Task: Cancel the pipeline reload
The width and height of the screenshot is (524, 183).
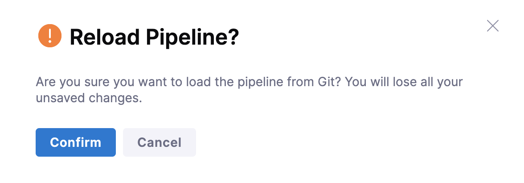Action: pyautogui.click(x=159, y=142)
